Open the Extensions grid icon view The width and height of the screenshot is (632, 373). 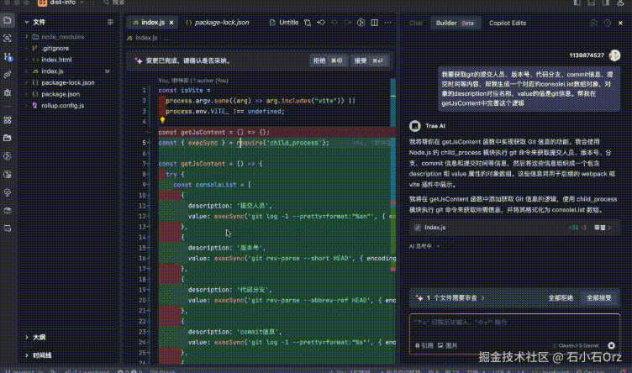point(8,120)
